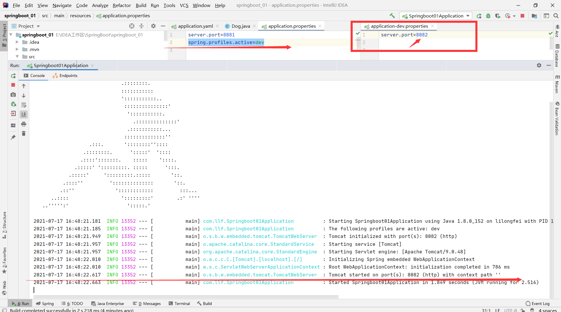Expand the .idea folder
561x312 pixels.
[x=17, y=42]
